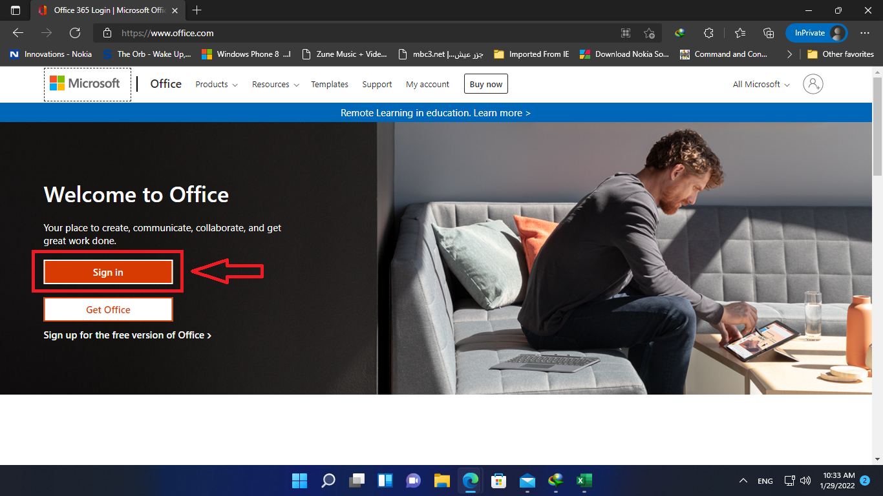The image size is (883, 496).
Task: Open a new tab with the plus icon
Action: [197, 10]
